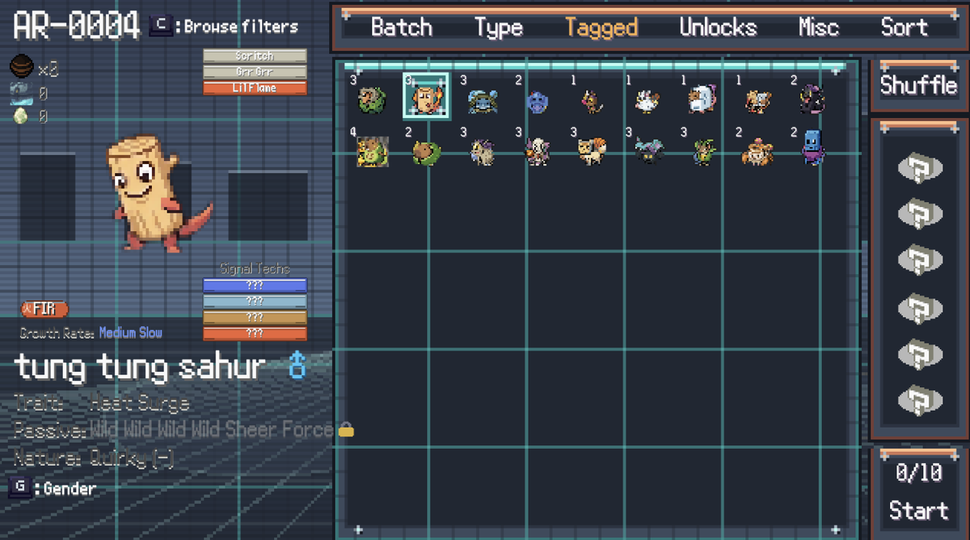Select the Scratch move bar
970x540 pixels.
point(255,56)
